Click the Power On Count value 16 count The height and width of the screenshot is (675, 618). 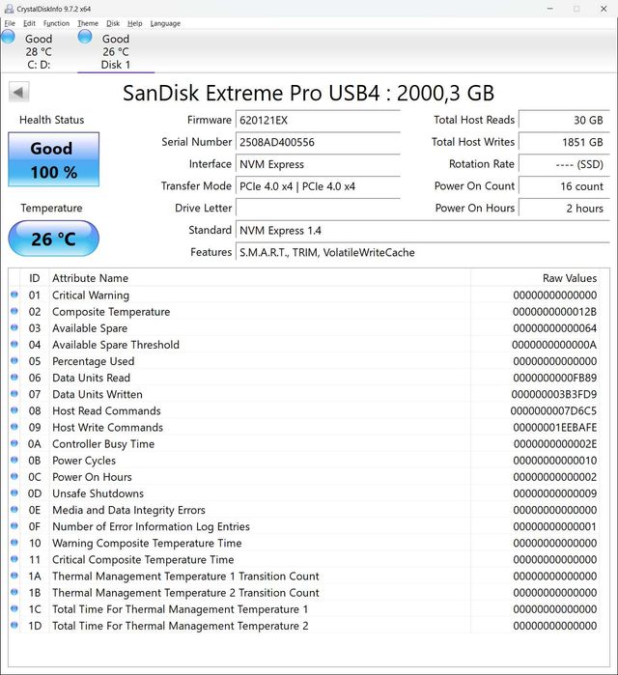tap(564, 186)
